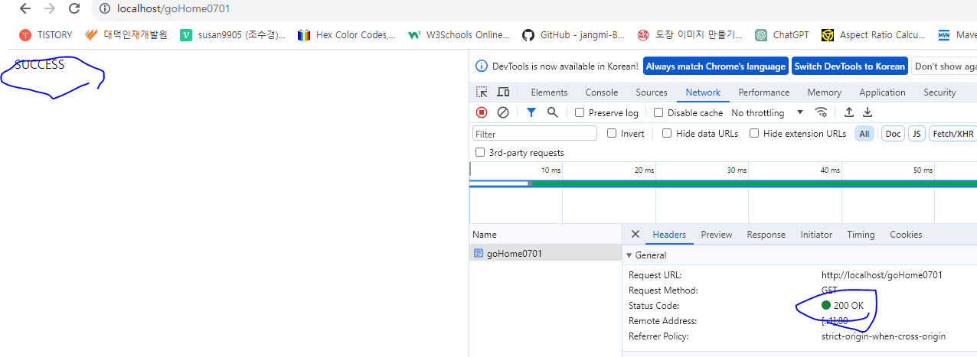Open the W3Schools Online bookmark
Viewport: 977px width, 357px height.
click(459, 34)
